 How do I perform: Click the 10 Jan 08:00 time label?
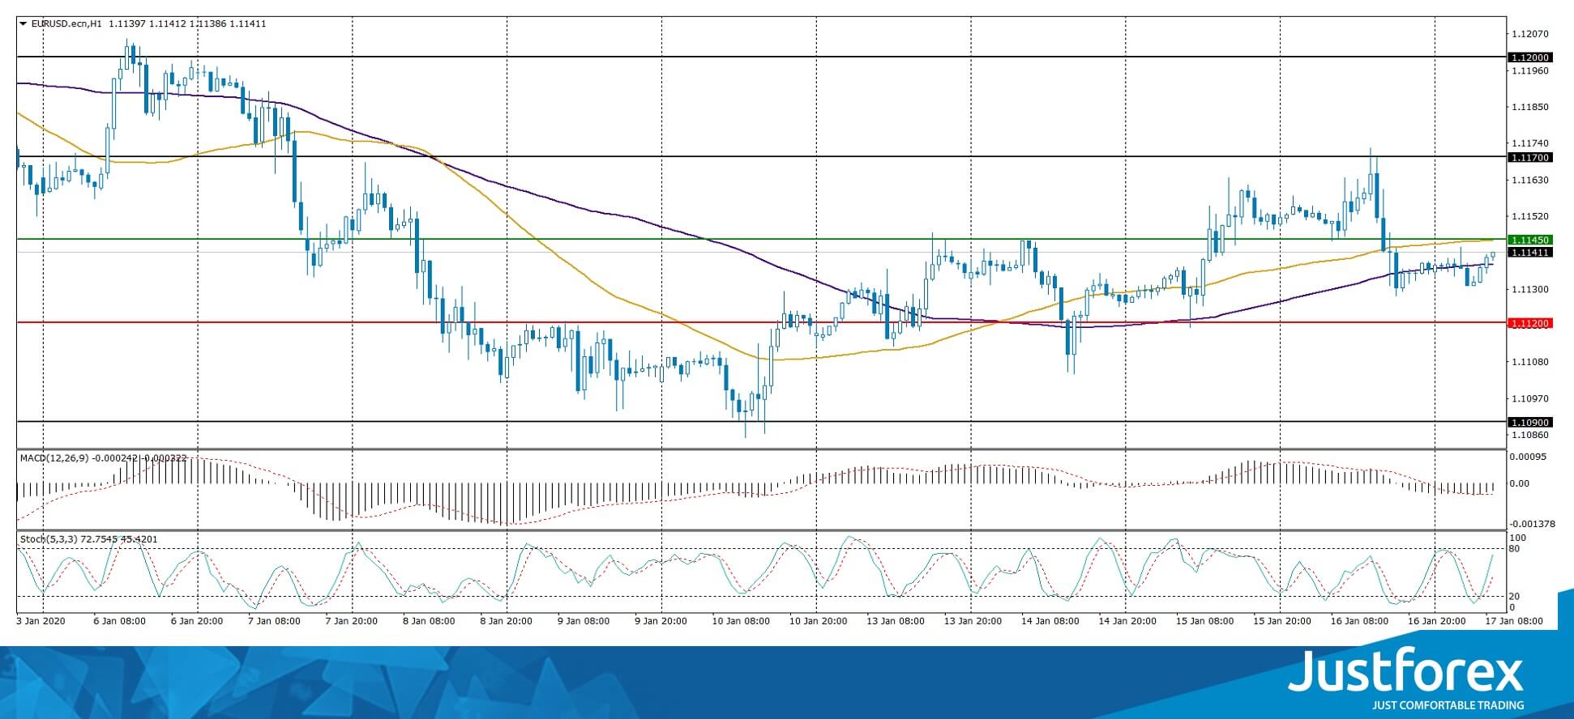740,621
